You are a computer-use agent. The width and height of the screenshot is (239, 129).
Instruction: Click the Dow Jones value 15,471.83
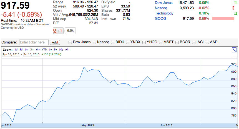(186, 3)
